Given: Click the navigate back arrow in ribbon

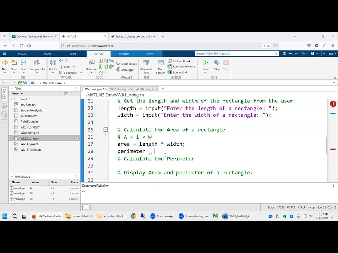Looking at the screenshot, I should tap(61, 61).
